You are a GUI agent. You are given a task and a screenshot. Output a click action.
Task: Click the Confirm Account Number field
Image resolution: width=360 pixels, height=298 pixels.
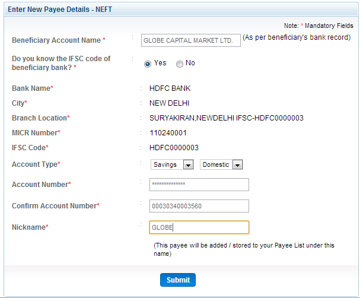tap(199, 206)
